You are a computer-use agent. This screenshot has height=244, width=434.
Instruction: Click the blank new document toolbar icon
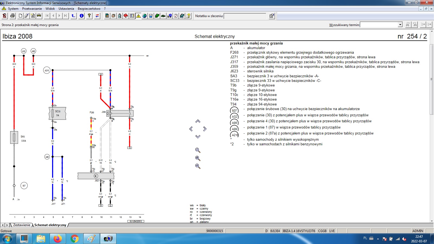pyautogui.click(x=20, y=16)
